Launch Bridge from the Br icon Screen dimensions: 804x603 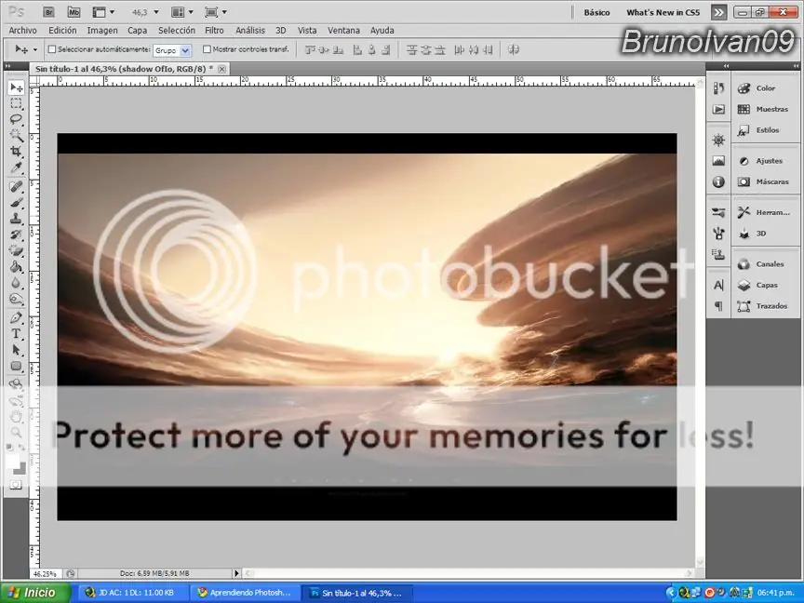pyautogui.click(x=48, y=12)
